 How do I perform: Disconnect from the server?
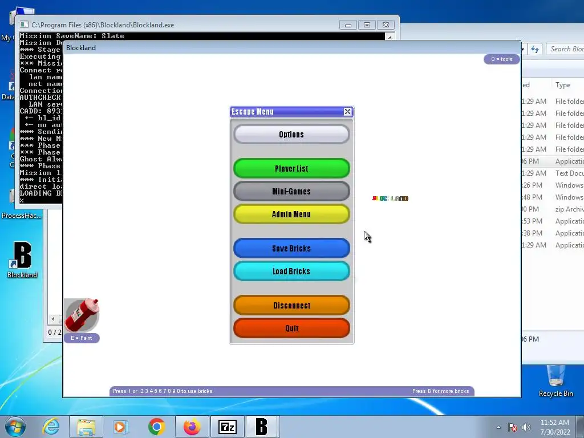tap(291, 306)
